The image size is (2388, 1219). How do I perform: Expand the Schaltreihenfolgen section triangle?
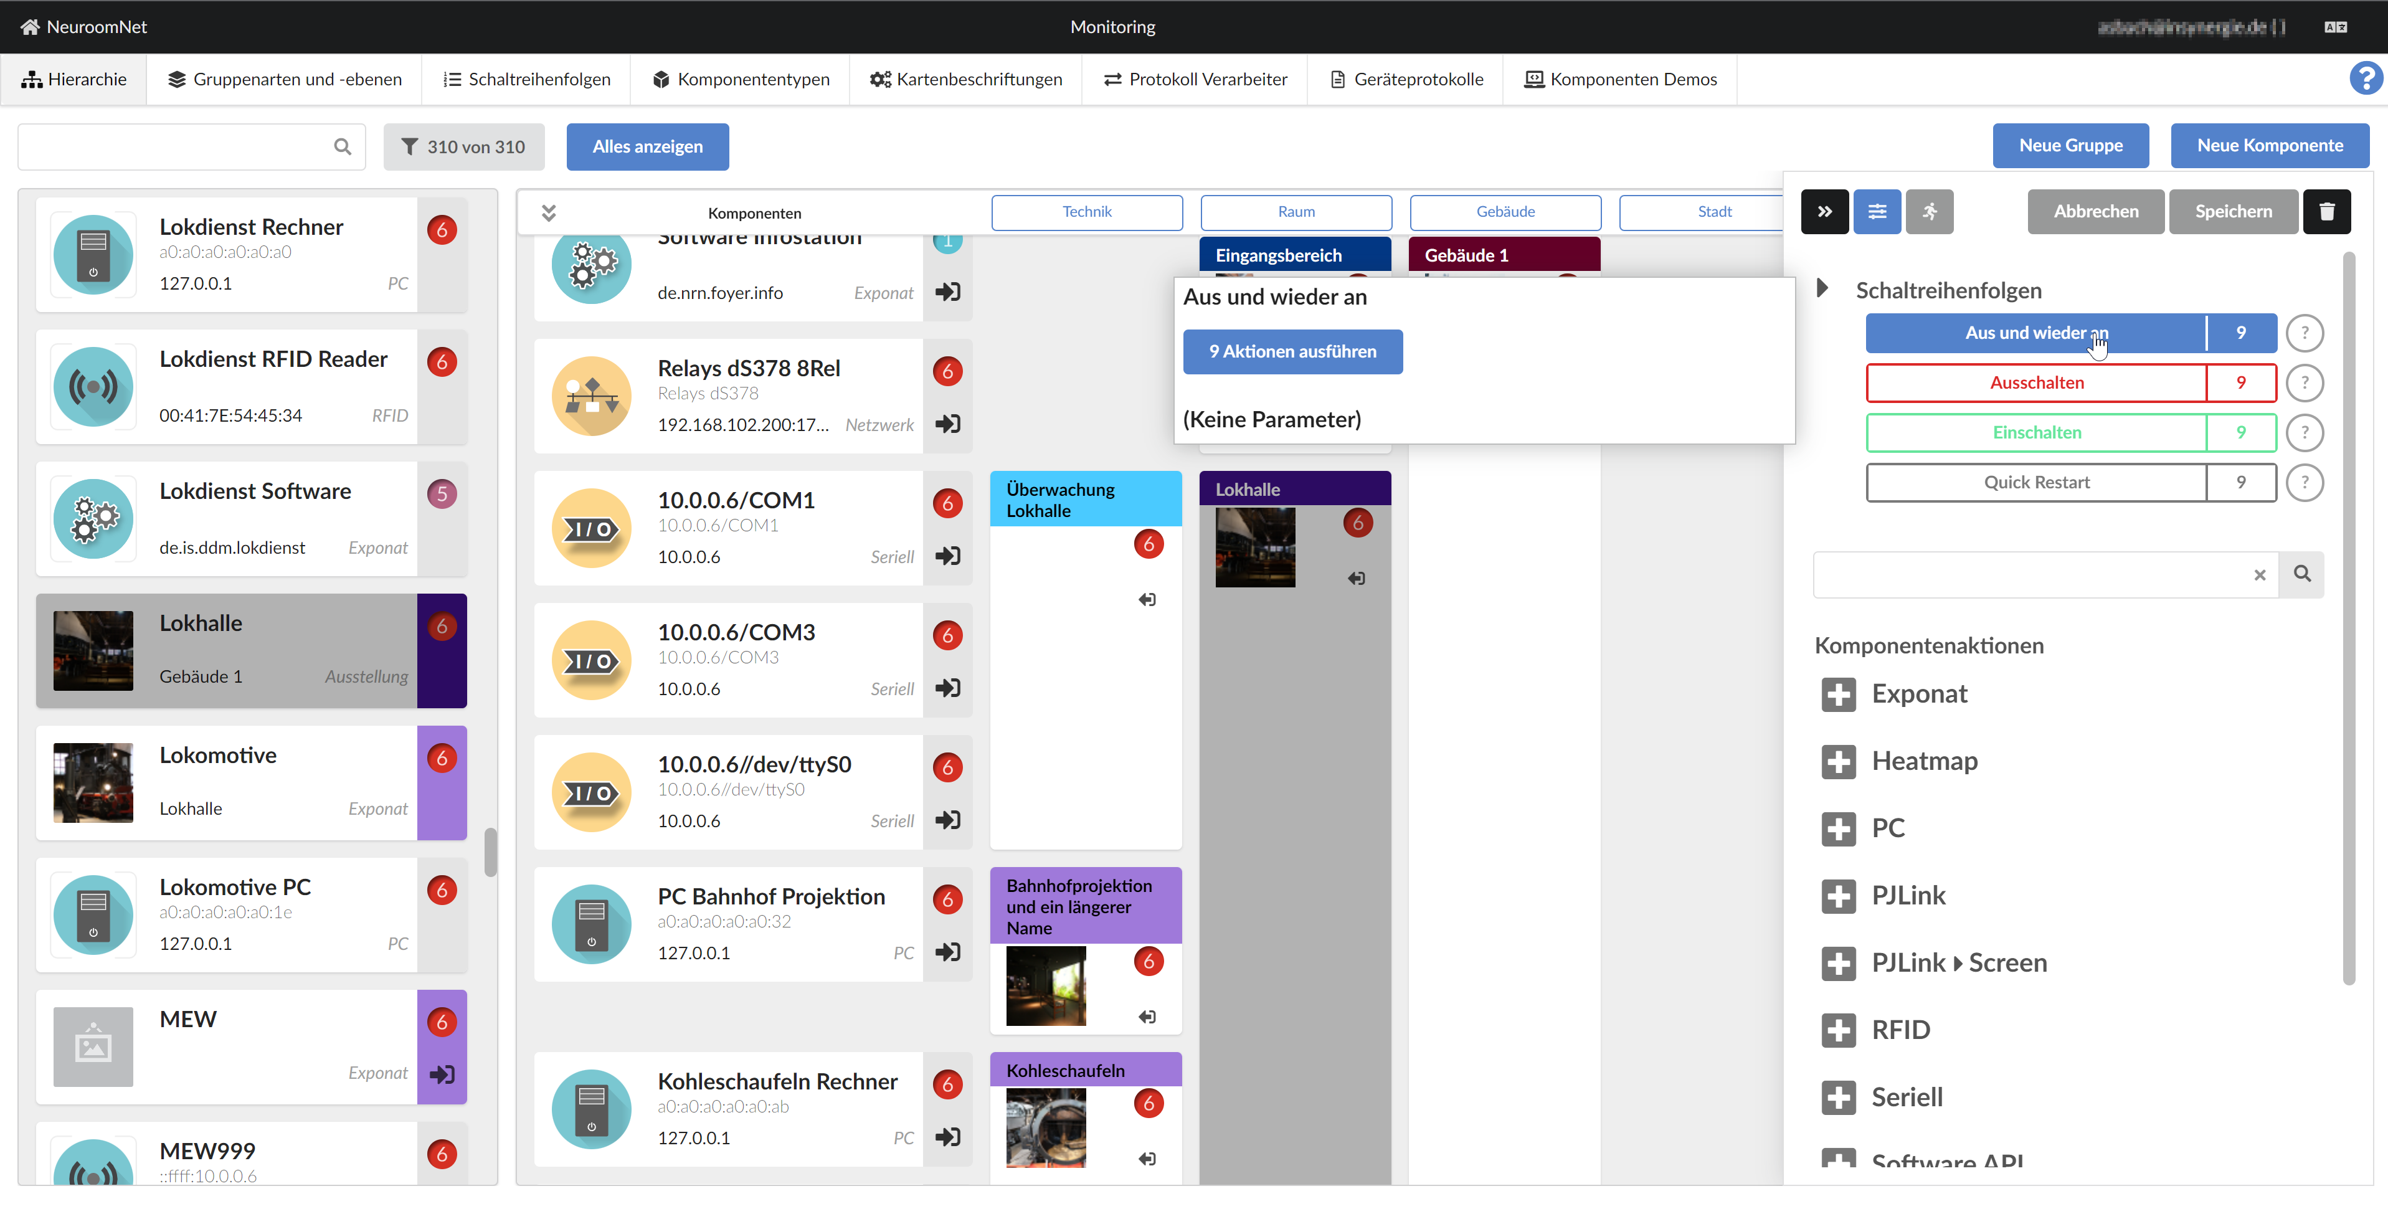click(1822, 288)
